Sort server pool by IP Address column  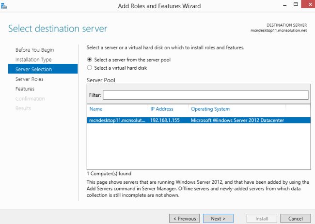[162, 109]
